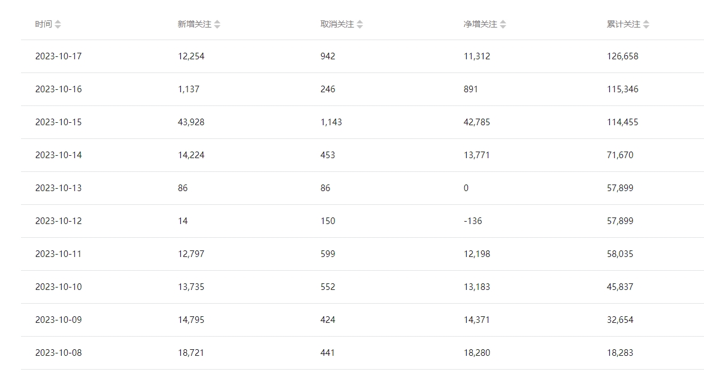Screen dimensions: 704x381
Task: Click the 2023-10-12 date cell
Action: coord(58,221)
